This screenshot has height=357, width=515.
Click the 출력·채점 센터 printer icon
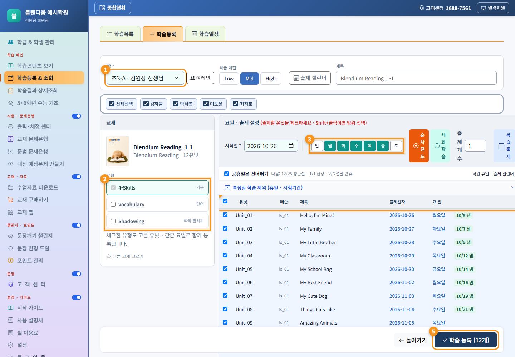(x=11, y=126)
